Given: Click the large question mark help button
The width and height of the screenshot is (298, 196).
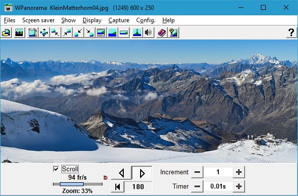Looking at the screenshot, I should pyautogui.click(x=292, y=33).
